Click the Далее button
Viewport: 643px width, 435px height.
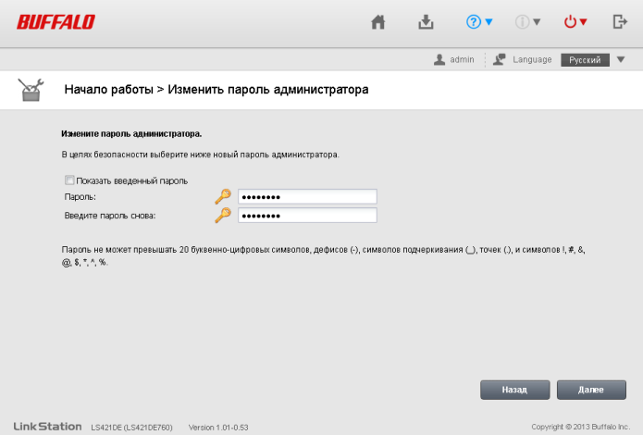pyautogui.click(x=591, y=390)
